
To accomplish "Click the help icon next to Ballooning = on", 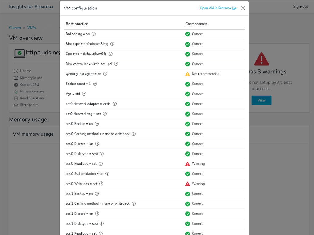I will point(94,34).
